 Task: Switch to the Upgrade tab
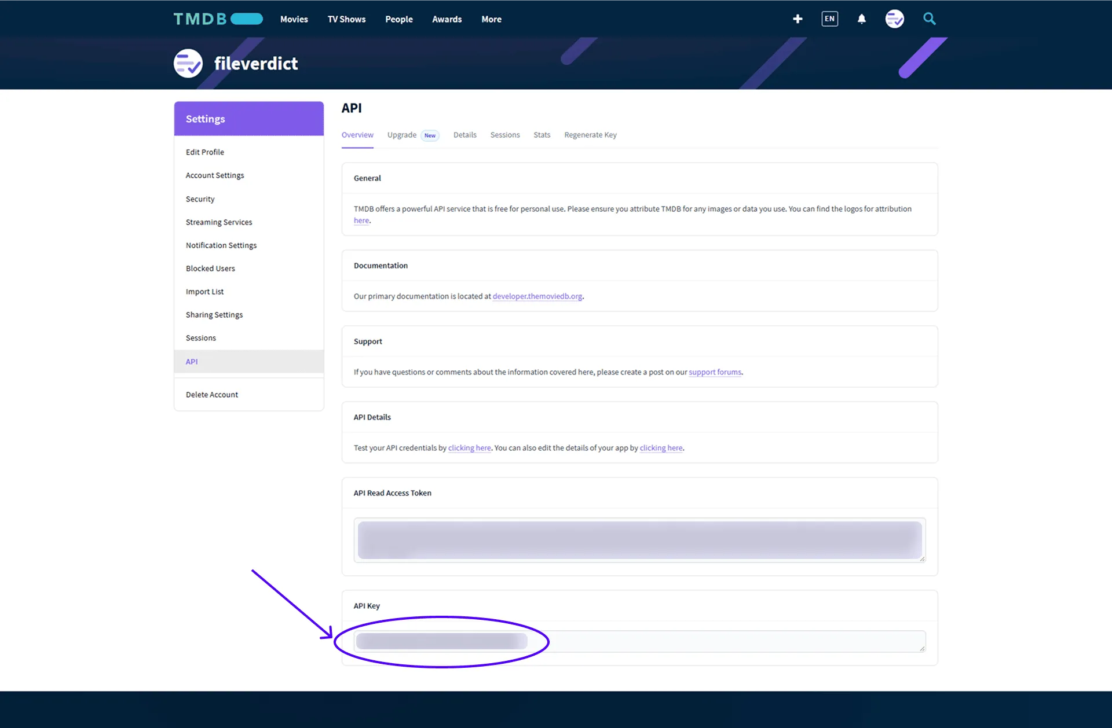(x=402, y=135)
